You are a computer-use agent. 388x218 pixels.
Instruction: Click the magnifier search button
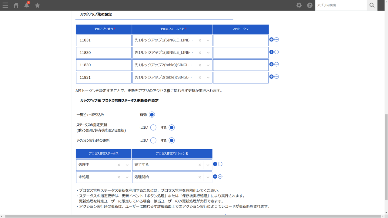pyautogui.click(x=372, y=5)
